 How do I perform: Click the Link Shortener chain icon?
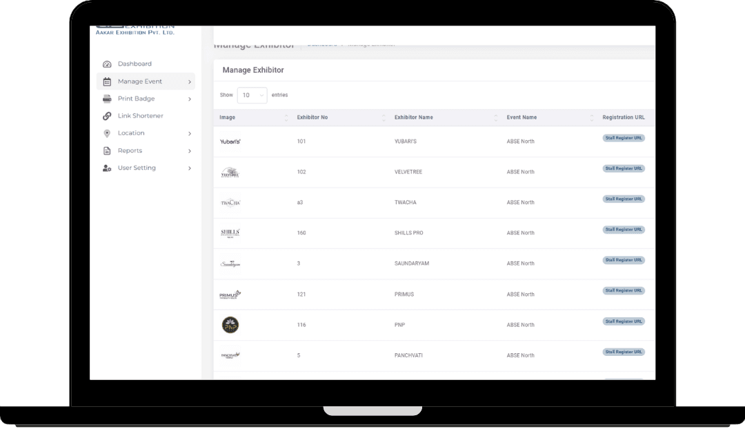[x=107, y=116]
